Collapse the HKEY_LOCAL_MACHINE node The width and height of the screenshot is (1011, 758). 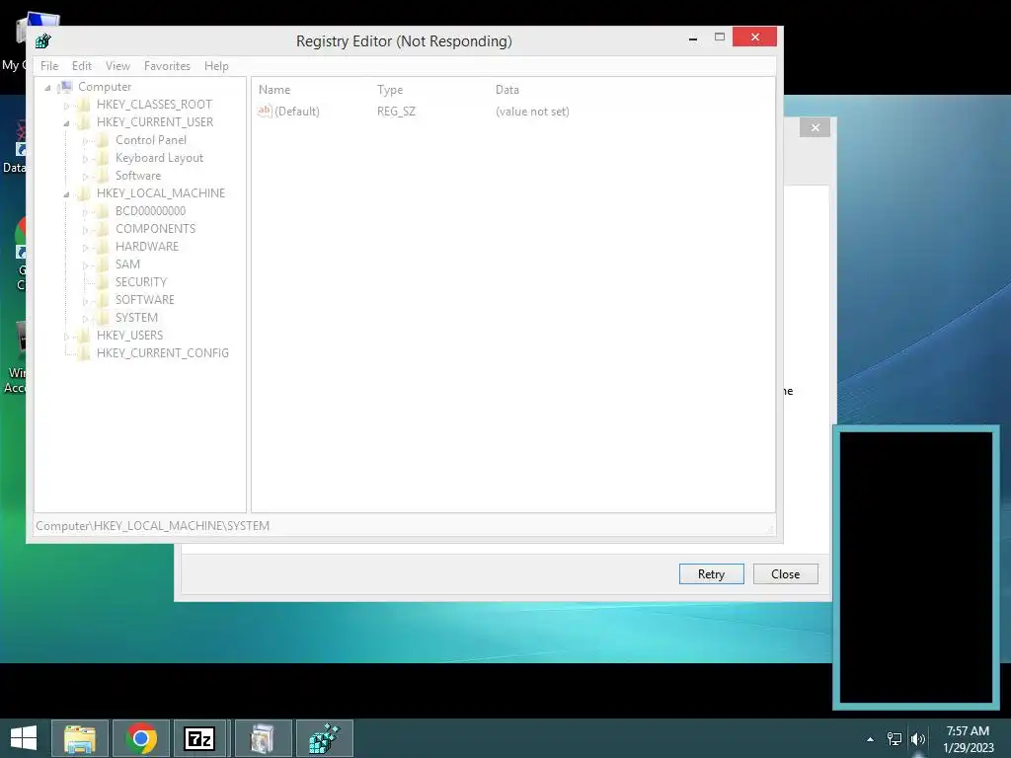(x=66, y=194)
